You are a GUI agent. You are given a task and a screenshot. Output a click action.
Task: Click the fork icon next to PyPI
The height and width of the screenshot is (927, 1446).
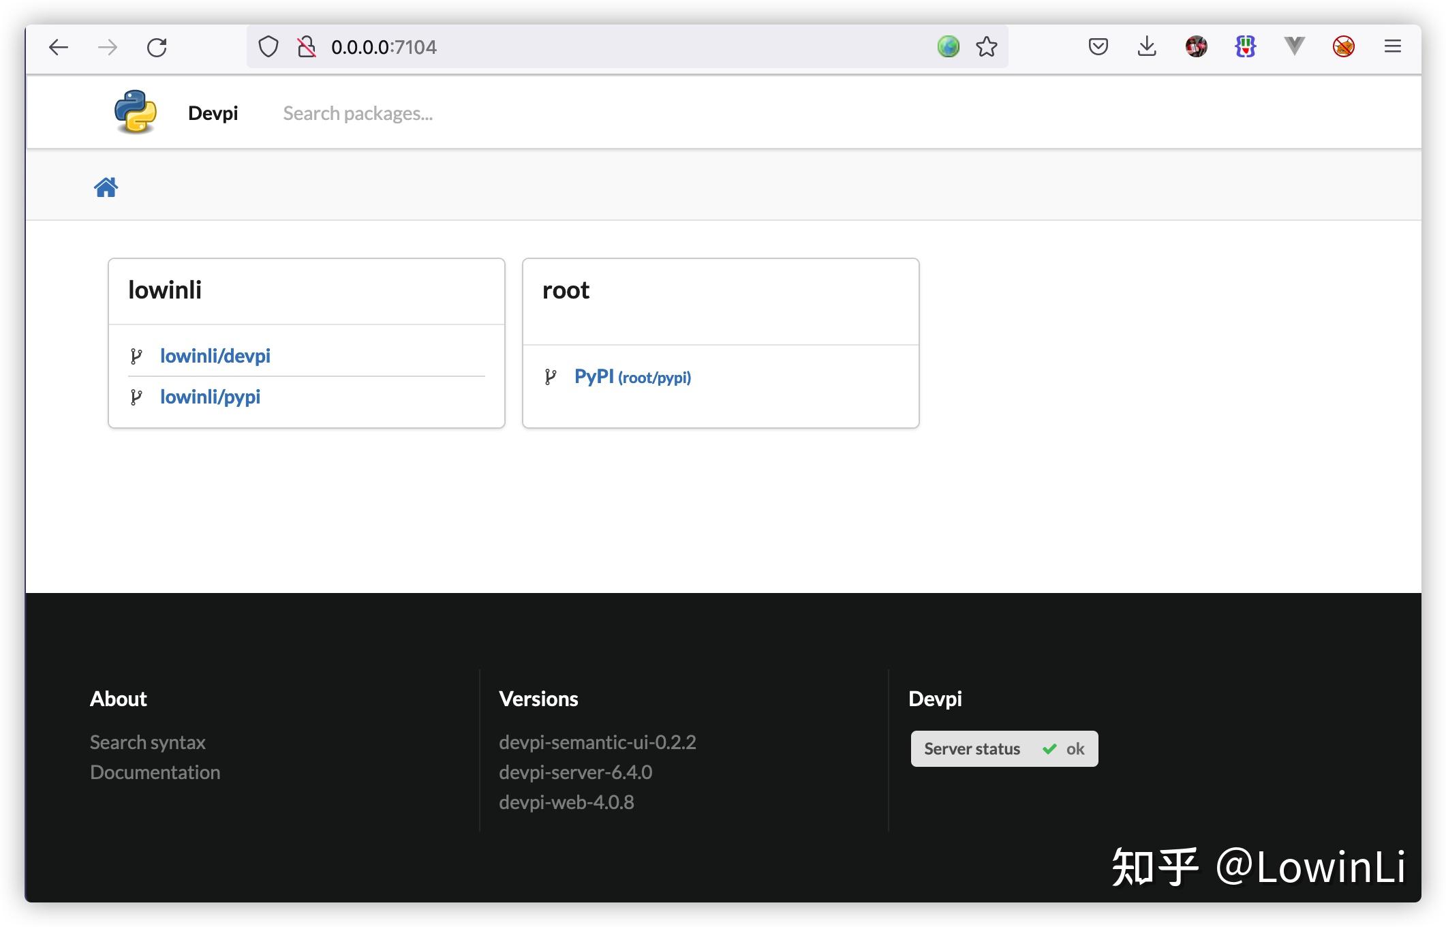551,376
